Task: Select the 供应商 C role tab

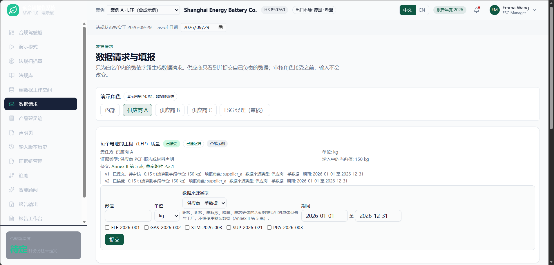Action: tap(202, 110)
